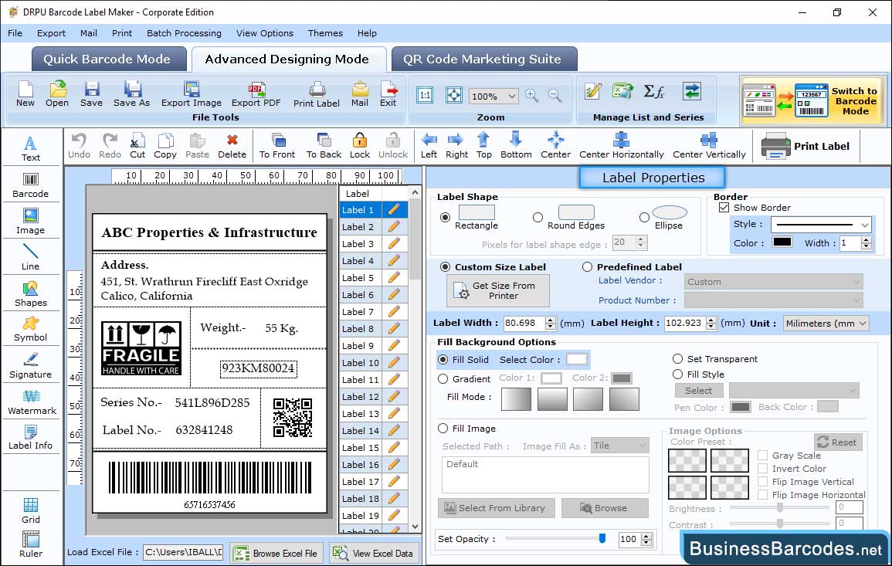This screenshot has width=892, height=566.
Task: Choose Predefined Label option
Action: pyautogui.click(x=587, y=267)
